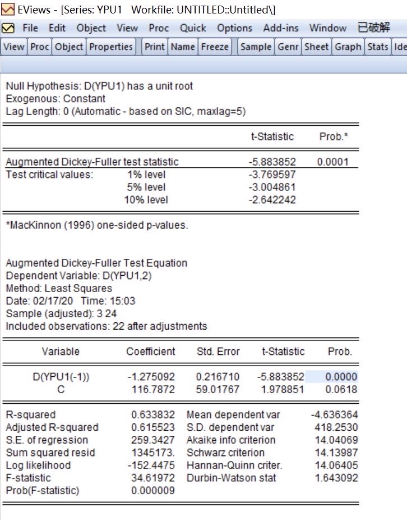407x520 pixels.
Task: Select the ADF t-statistic -5.883852 in top table
Action: point(272,162)
